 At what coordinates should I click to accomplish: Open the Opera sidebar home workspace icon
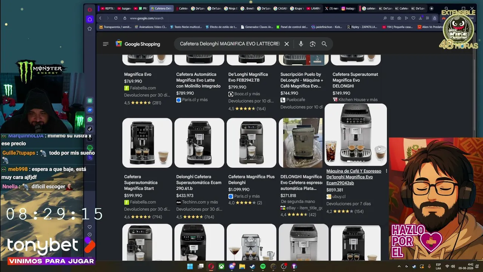(x=89, y=19)
